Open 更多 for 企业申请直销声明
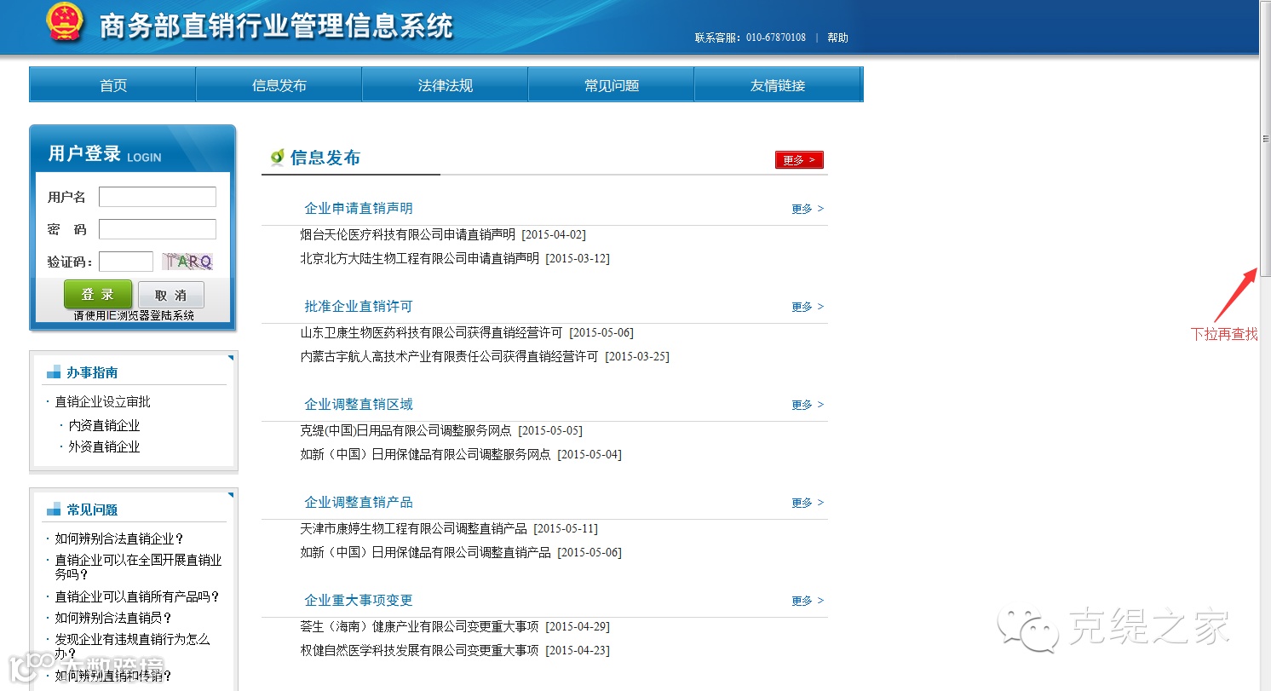This screenshot has width=1271, height=691. (x=808, y=209)
